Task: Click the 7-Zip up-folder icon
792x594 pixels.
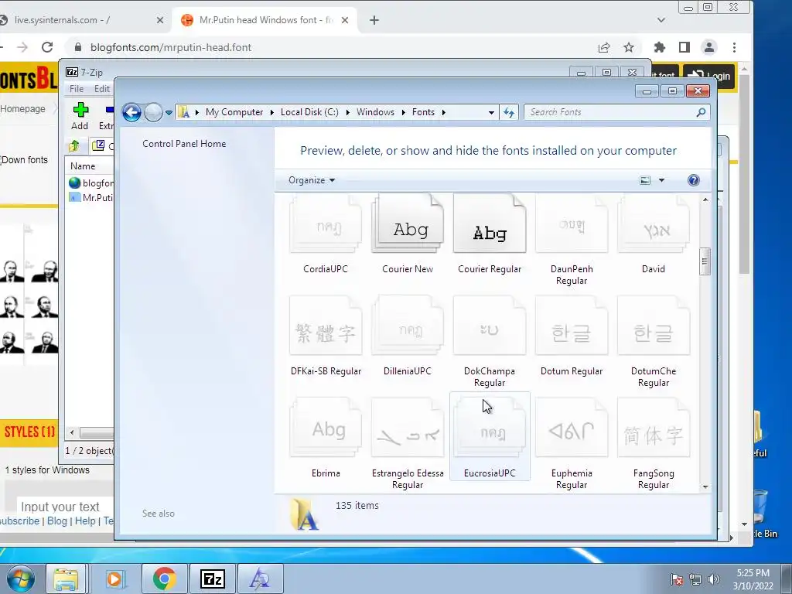Action: [x=73, y=146]
